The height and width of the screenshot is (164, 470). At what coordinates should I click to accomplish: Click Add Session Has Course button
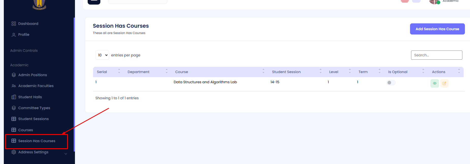(437, 29)
